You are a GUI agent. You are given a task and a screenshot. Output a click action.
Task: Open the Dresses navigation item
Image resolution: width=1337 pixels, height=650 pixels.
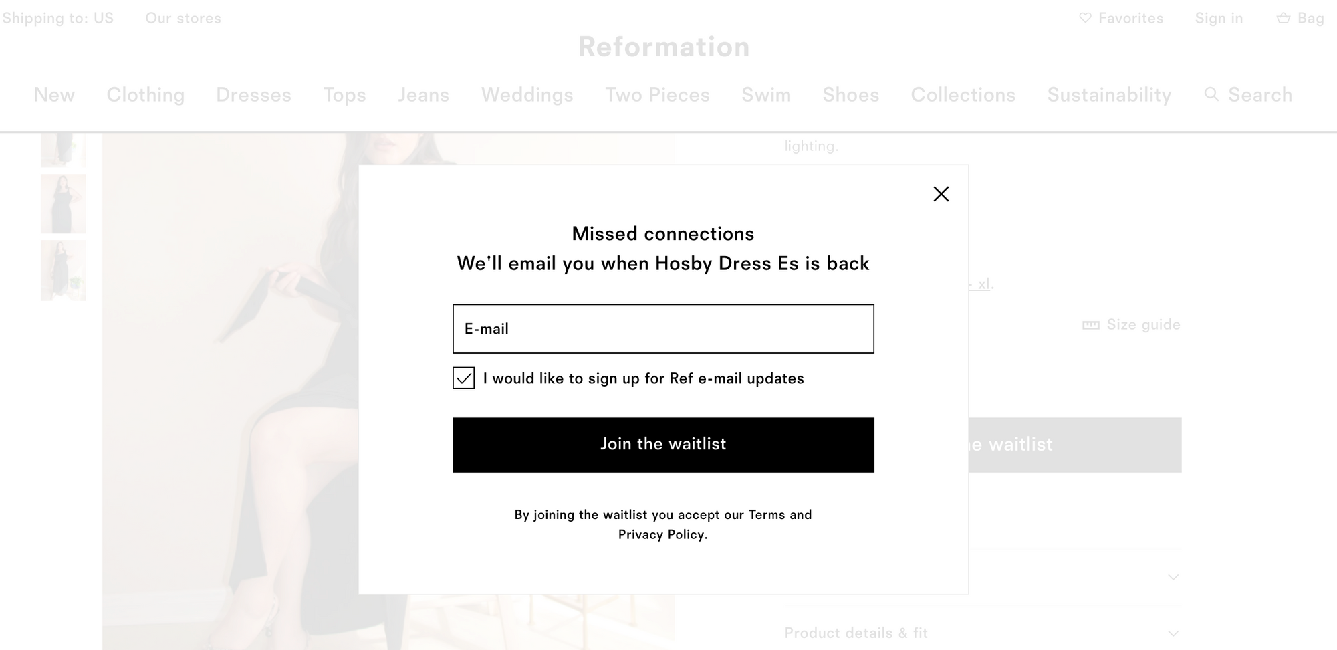[253, 94]
